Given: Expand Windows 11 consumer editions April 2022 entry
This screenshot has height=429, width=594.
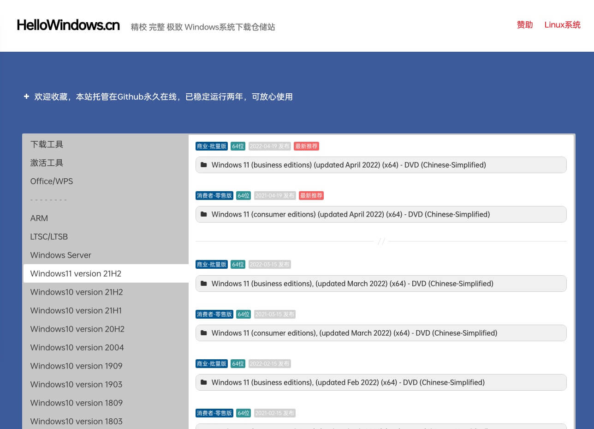Looking at the screenshot, I should pyautogui.click(x=381, y=214).
